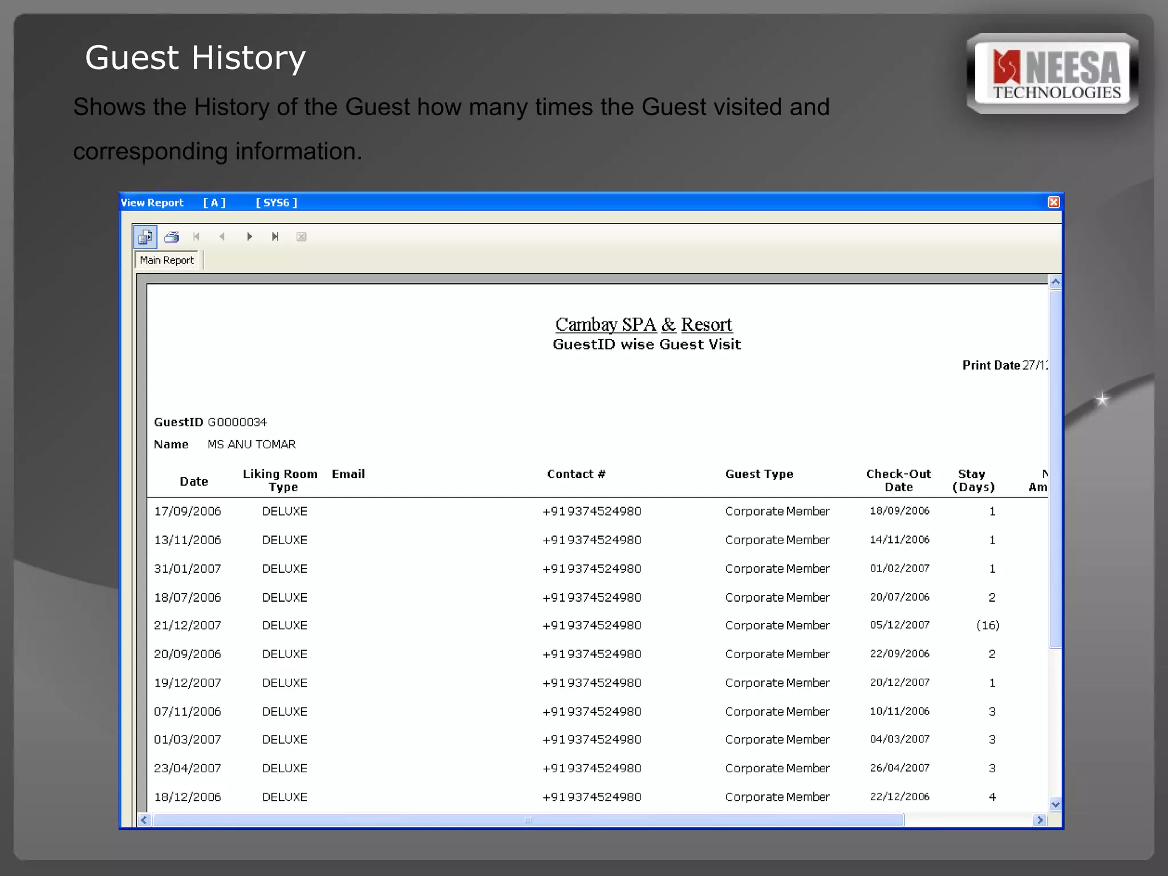Go to the first page of report
This screenshot has height=876, width=1168.
click(196, 237)
